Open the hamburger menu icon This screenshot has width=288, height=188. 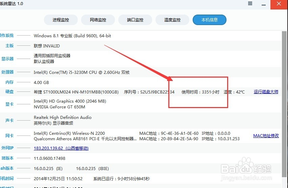pyautogui.click(x=250, y=3)
